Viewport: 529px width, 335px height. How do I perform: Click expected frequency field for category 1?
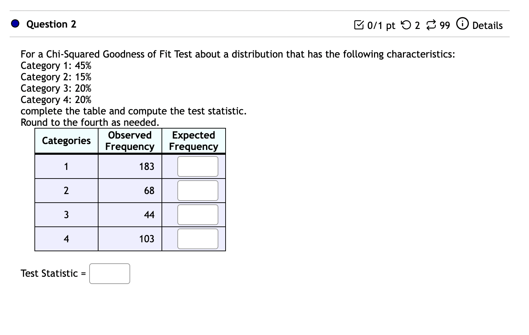[x=198, y=166]
